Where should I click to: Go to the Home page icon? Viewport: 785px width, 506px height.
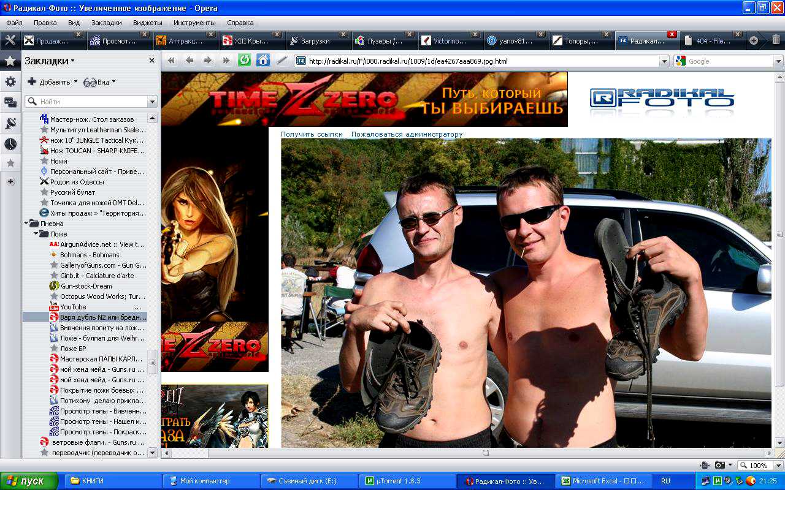point(263,60)
